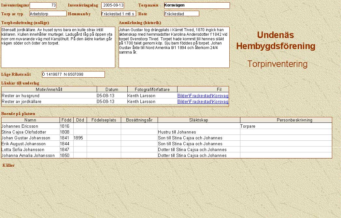
Task: Select the Johannes Ericsson name cell
Action: coord(30,126)
